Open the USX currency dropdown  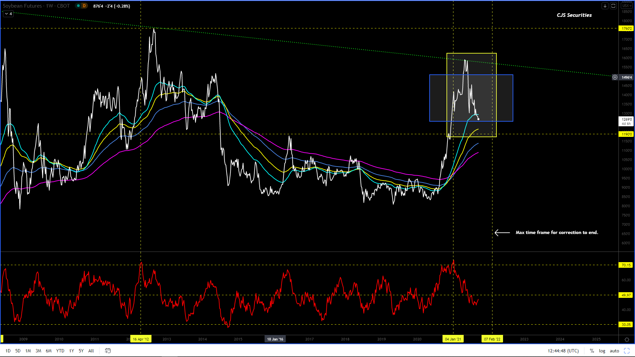pyautogui.click(x=626, y=6)
